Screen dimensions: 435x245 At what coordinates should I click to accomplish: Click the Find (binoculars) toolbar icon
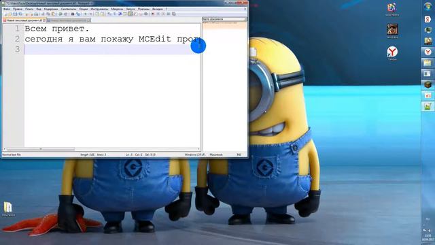73,14
